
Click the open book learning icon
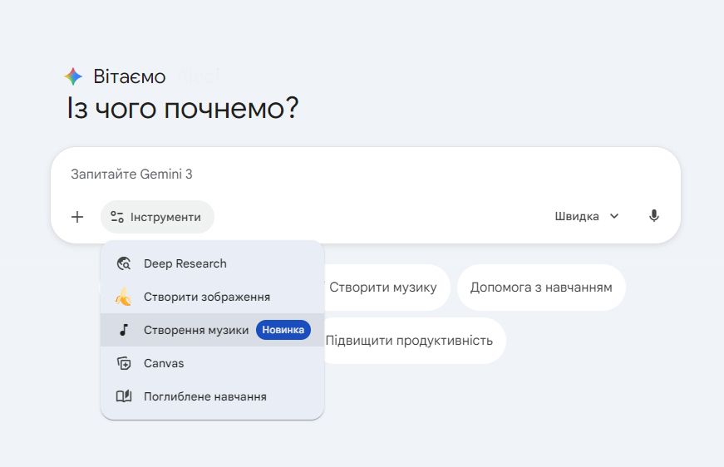[x=124, y=396]
